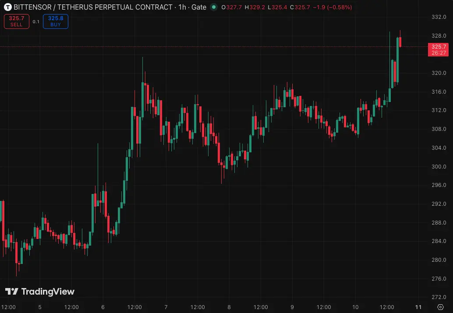Click the high value H329.2
This screenshot has width=453, height=313.
(x=255, y=7)
